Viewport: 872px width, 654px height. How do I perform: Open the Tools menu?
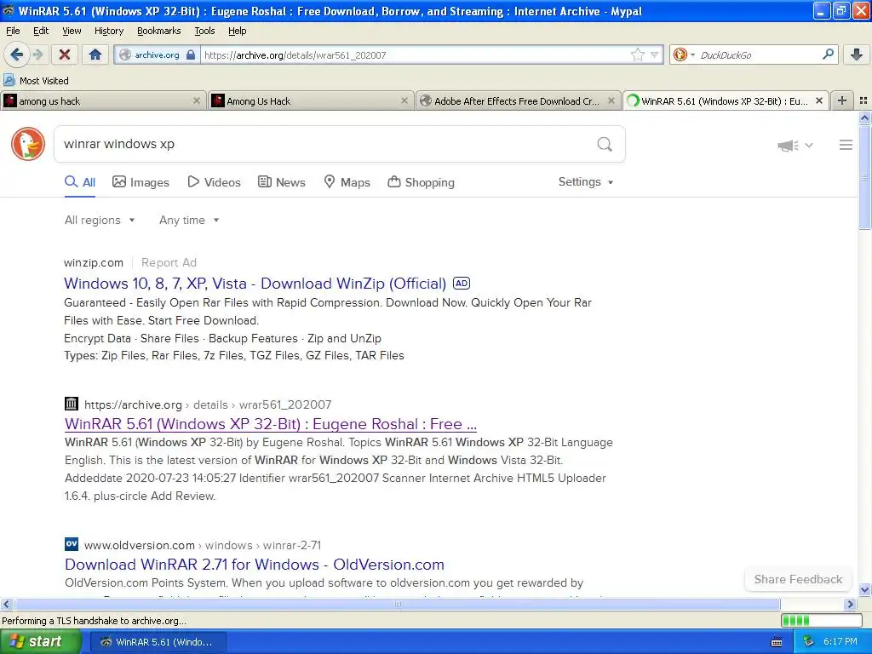click(204, 31)
